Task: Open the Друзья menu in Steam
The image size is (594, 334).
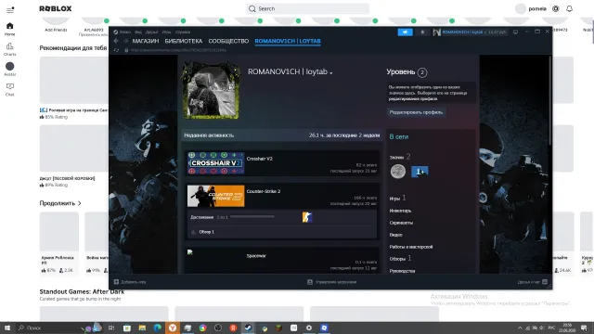Action: pyautogui.click(x=151, y=32)
